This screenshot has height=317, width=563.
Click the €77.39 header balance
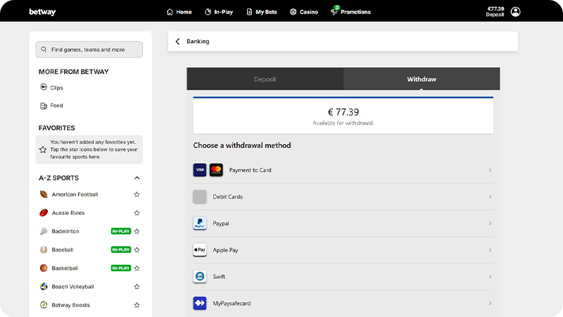pos(495,8)
